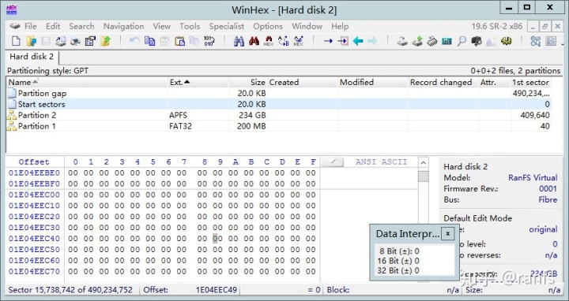Click the pencil button beside ANSI ASCII header
569x301 pixels.
click(332, 162)
